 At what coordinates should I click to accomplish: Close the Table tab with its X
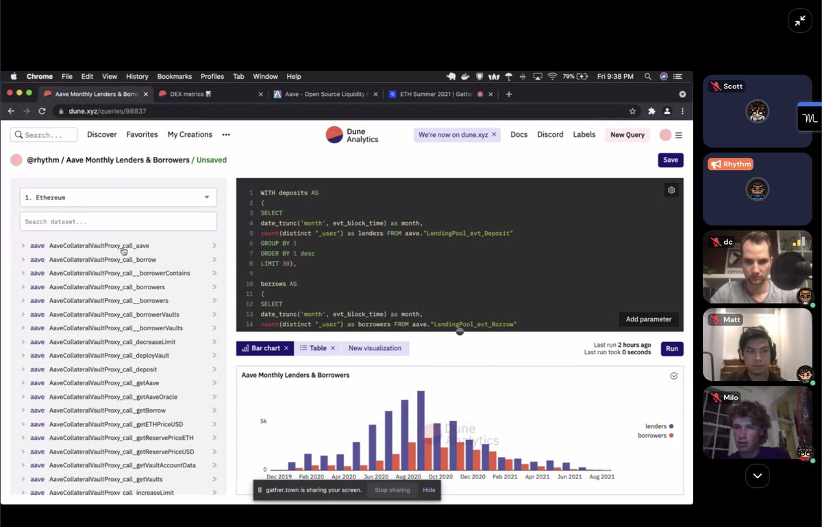coord(333,348)
